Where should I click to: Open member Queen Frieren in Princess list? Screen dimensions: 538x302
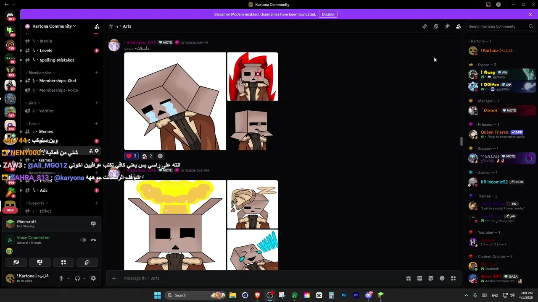501,134
